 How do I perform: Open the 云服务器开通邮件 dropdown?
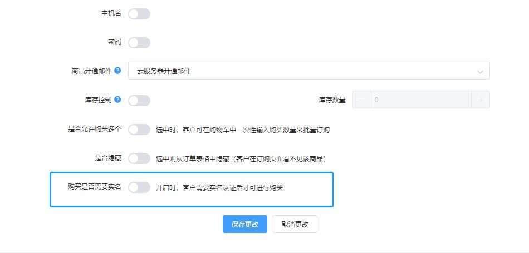308,71
